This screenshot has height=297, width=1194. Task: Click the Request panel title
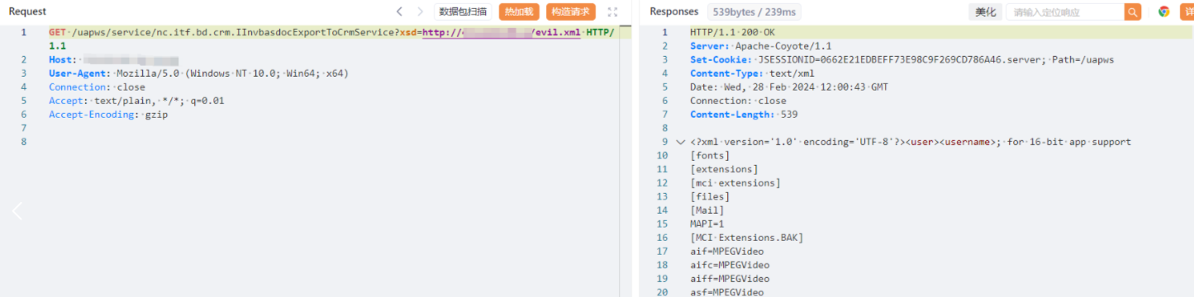click(x=27, y=12)
